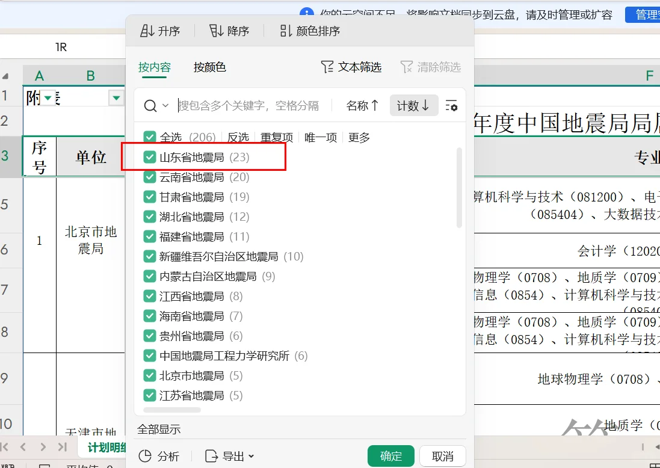
Task: Select column F header
Action: [650, 76]
